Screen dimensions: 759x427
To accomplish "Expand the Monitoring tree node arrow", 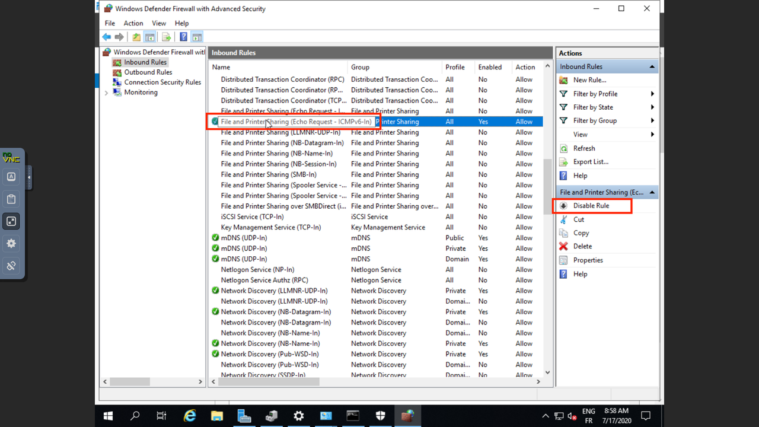I will pos(107,93).
